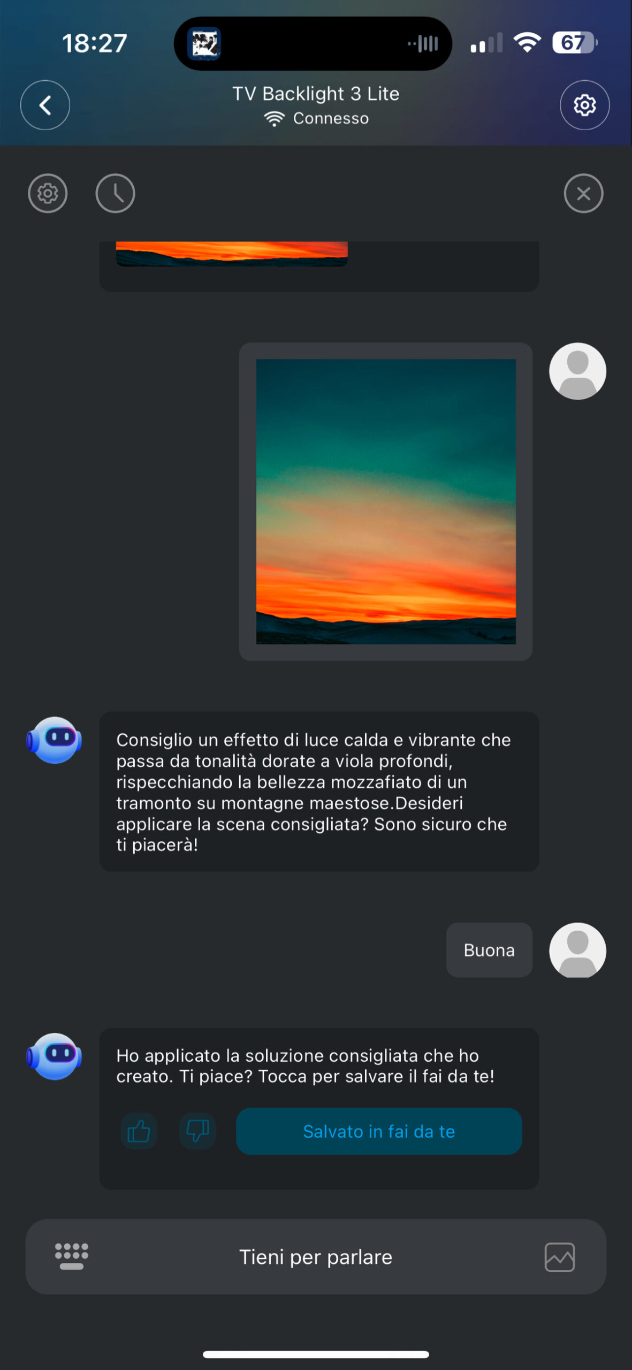
Task: Tap the TV Backlight 3 Lite title
Action: [316, 94]
